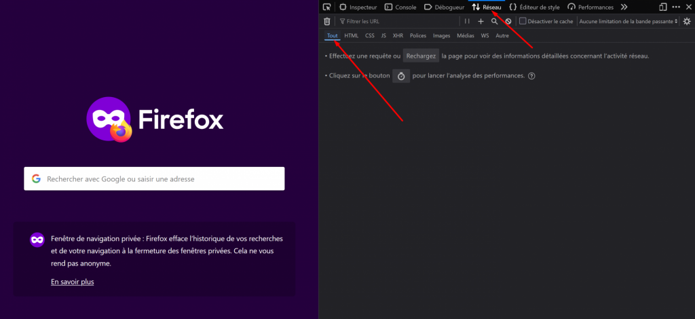The width and height of the screenshot is (695, 319).
Task: Open the request blocking icon
Action: click(x=508, y=21)
